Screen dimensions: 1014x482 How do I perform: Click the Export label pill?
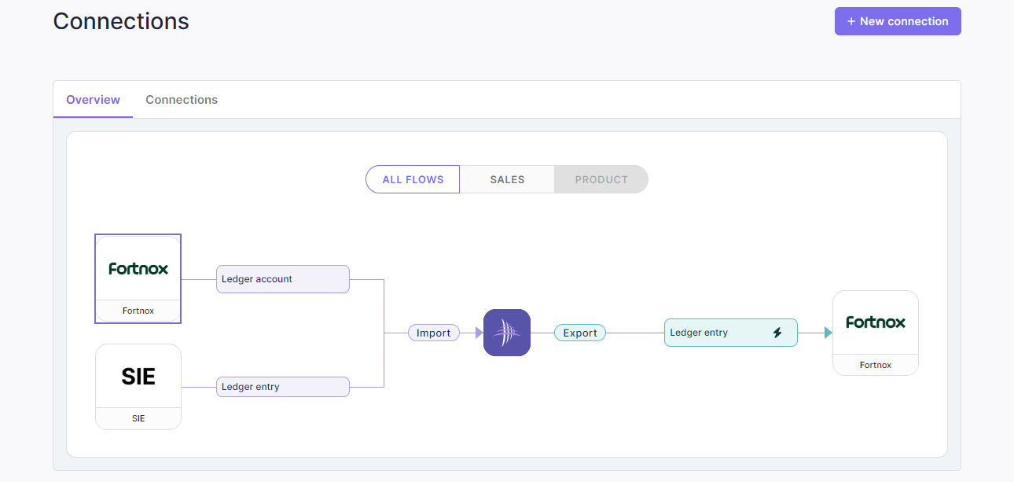coord(580,333)
